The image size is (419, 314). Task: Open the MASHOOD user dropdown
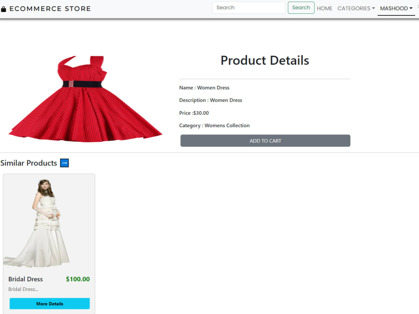[x=396, y=8]
